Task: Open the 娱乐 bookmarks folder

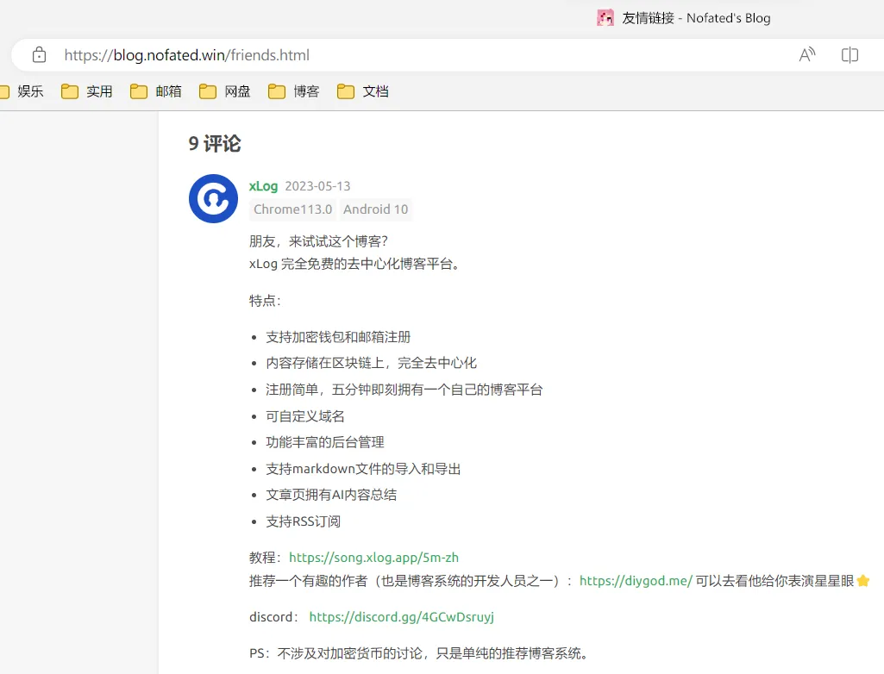Action: point(22,91)
